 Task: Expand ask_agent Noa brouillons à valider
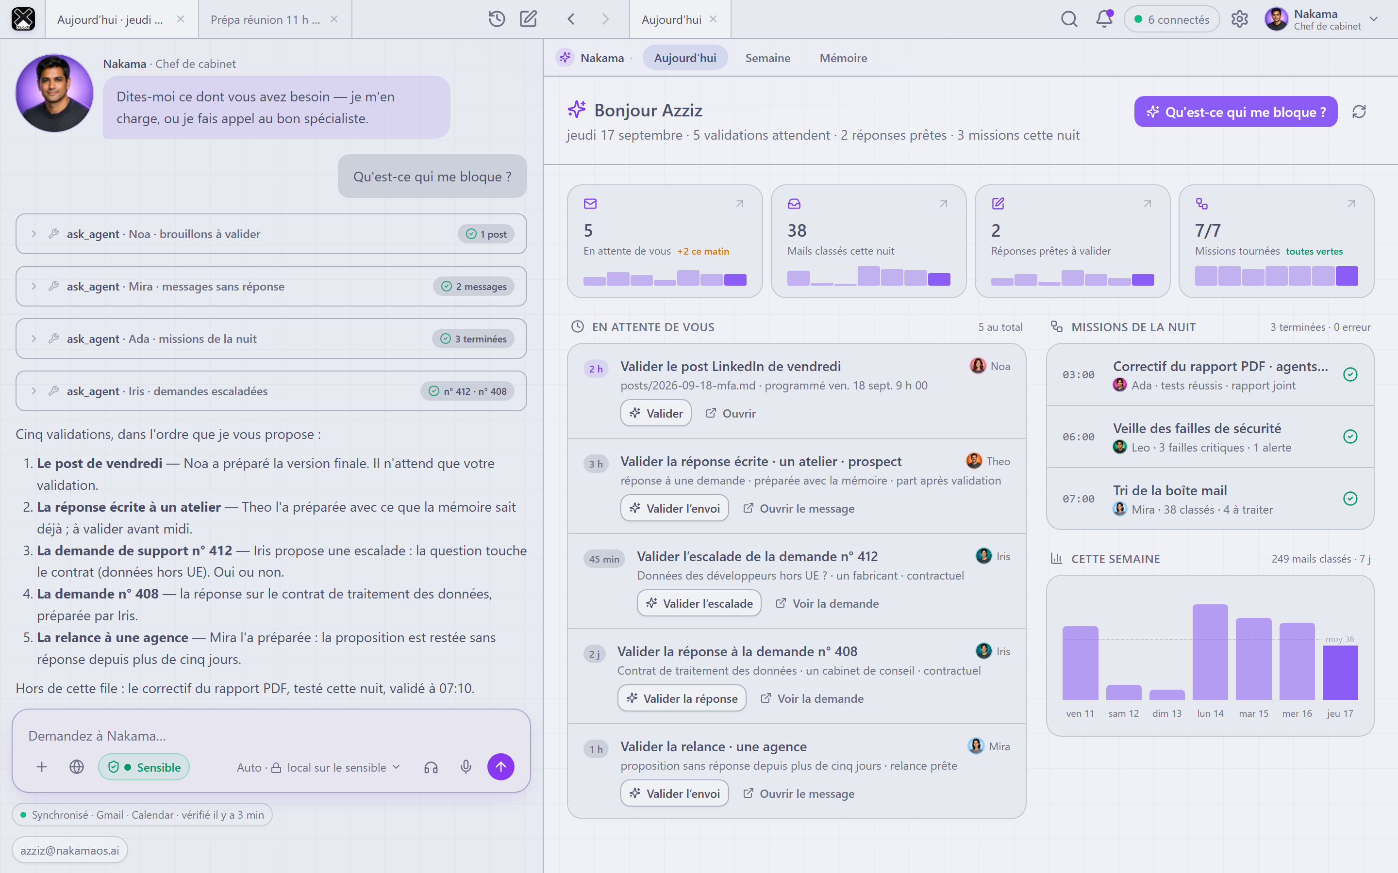(x=271, y=234)
